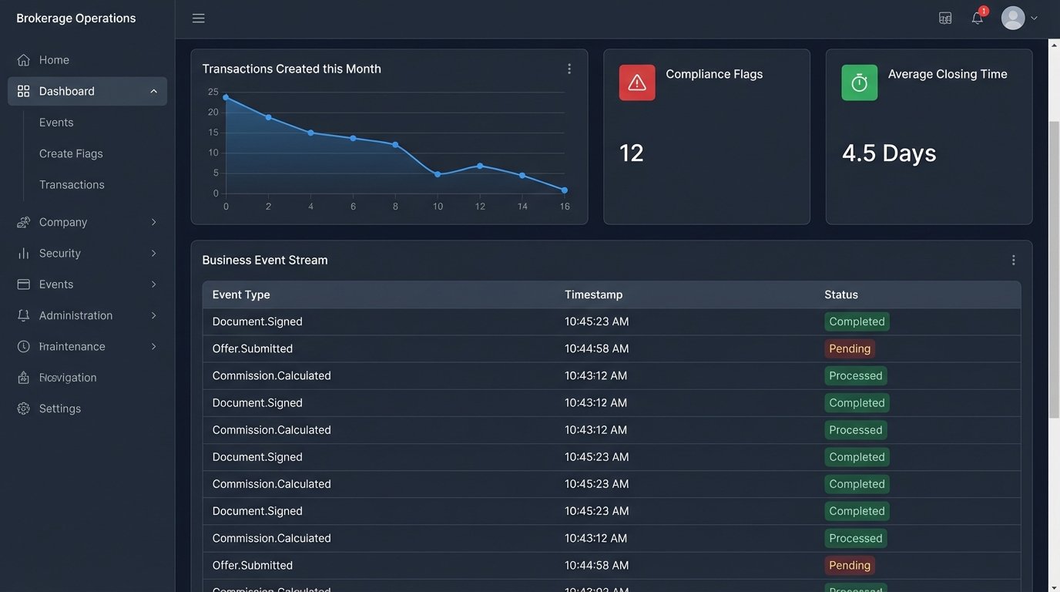This screenshot has width=1060, height=592.
Task: Click the green Average Closing Time stopwatch icon
Action: 859,82
